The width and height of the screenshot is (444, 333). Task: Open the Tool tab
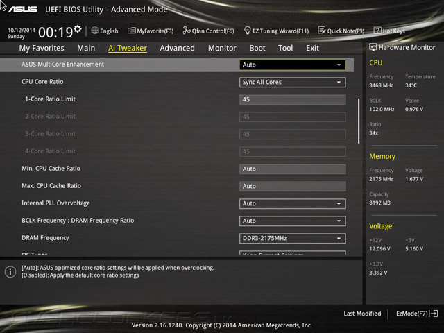tap(285, 48)
